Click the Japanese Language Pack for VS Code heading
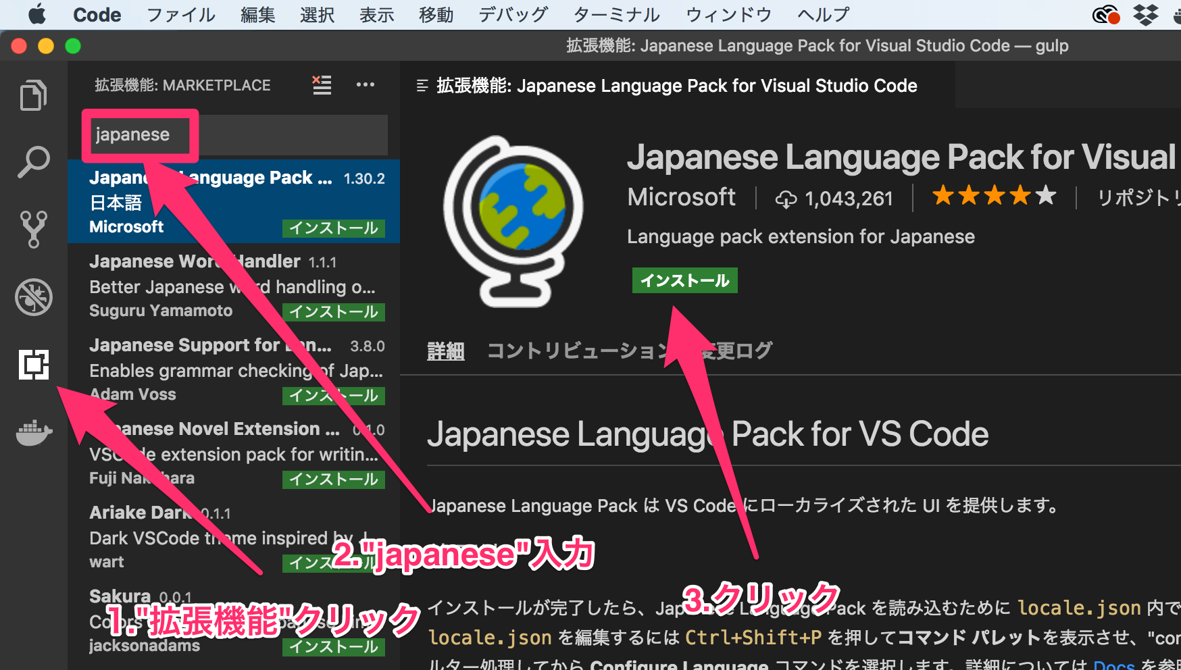The width and height of the screenshot is (1181, 670). [x=707, y=434]
